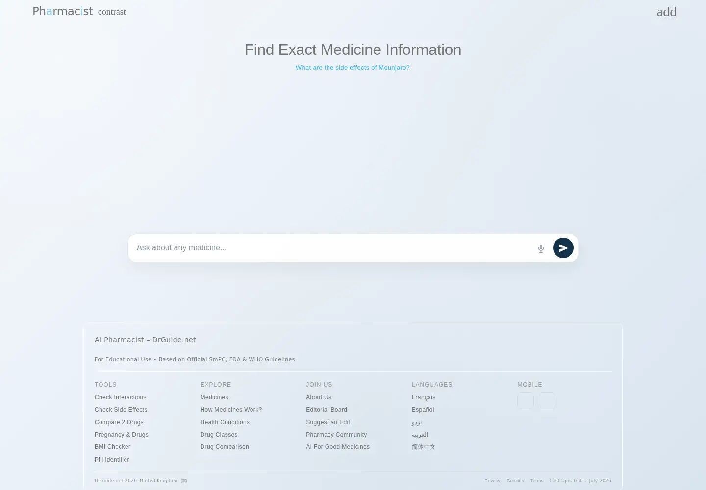
Task: Click the 'add' icon at top right
Action: pyautogui.click(x=666, y=12)
